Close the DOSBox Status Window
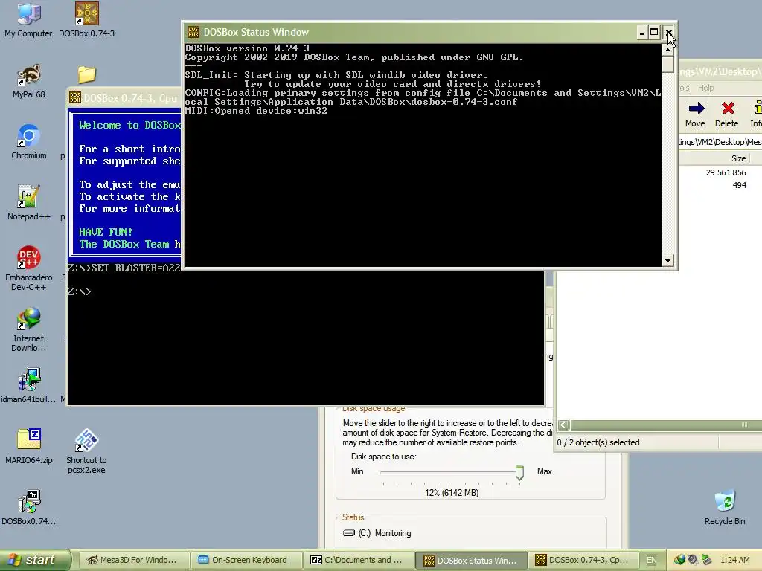The image size is (762, 571). [669, 33]
